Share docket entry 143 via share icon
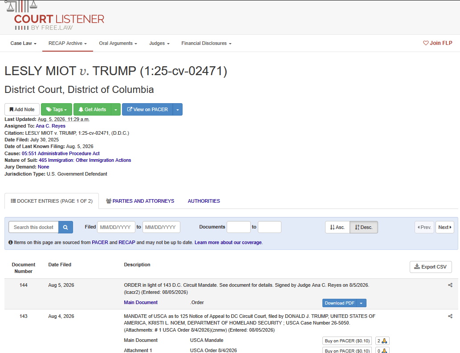 [450, 316]
